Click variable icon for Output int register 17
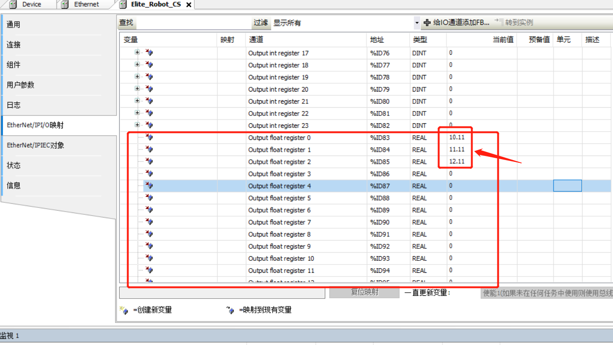 point(149,53)
